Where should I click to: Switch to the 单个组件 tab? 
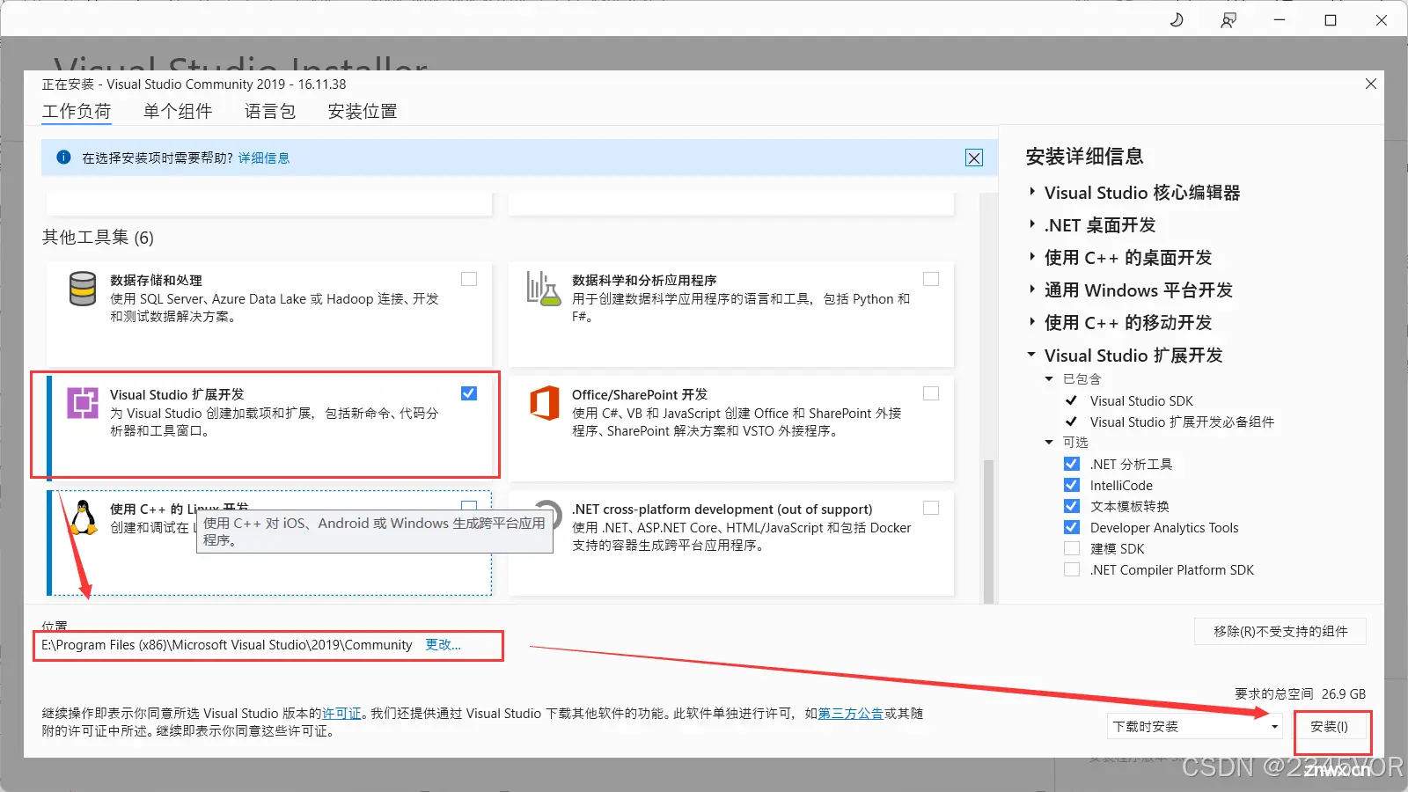pyautogui.click(x=178, y=112)
